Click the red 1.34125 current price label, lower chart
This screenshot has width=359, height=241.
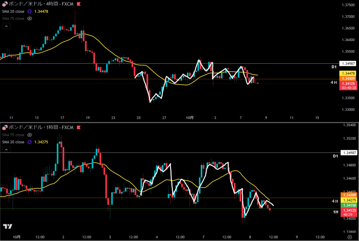tap(348, 210)
